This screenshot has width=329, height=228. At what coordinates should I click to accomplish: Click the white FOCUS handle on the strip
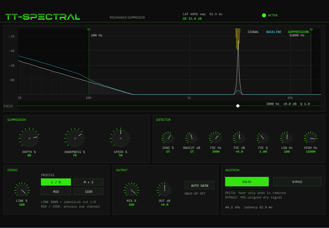point(238,106)
